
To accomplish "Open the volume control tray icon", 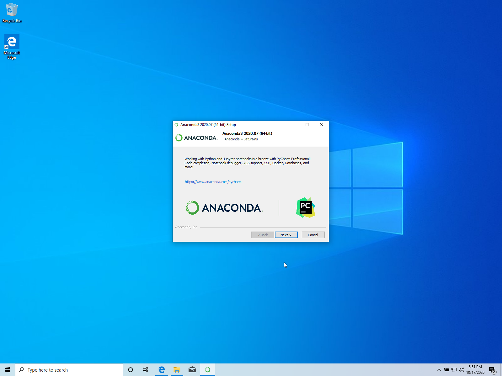I will 462,370.
